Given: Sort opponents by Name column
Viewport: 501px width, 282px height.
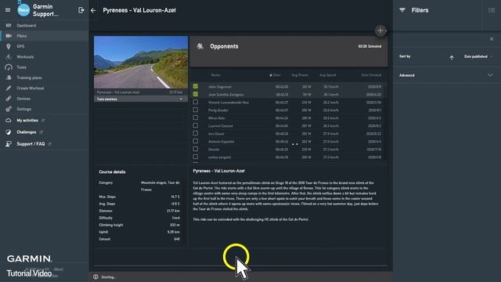Looking at the screenshot, I should (x=215, y=75).
